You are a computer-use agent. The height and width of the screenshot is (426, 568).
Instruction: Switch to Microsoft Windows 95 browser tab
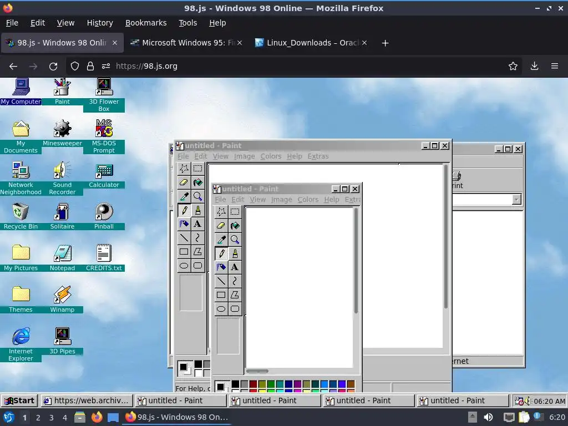coord(186,43)
